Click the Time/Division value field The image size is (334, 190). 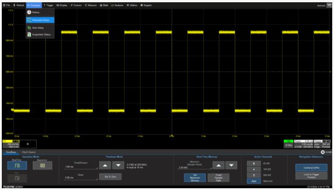(x=80, y=167)
